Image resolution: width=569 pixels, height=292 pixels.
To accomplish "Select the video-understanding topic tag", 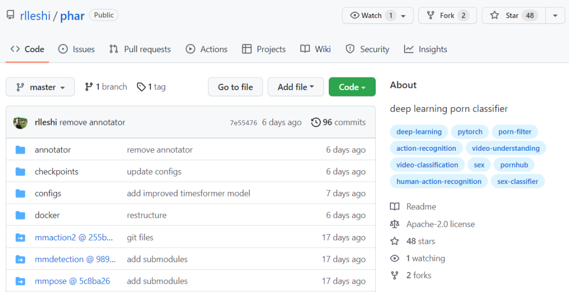I will (505, 148).
